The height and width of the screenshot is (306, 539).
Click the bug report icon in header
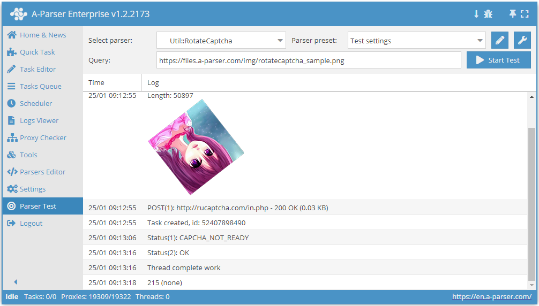[488, 14]
